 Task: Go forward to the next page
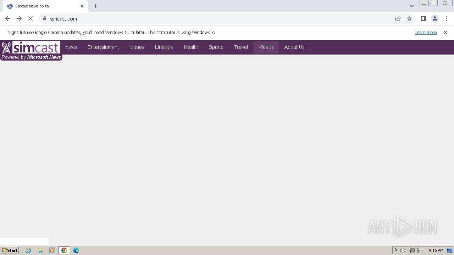(x=19, y=18)
